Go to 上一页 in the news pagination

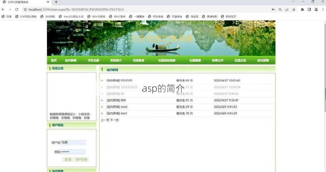point(105,120)
